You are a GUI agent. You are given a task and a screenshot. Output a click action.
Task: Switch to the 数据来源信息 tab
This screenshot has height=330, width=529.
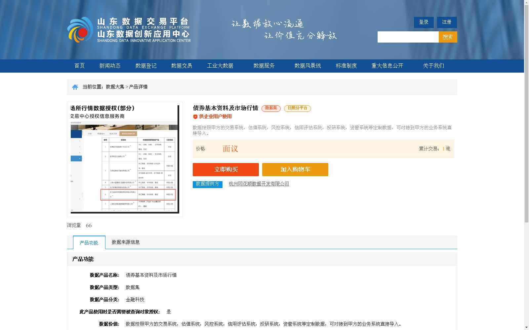(126, 242)
